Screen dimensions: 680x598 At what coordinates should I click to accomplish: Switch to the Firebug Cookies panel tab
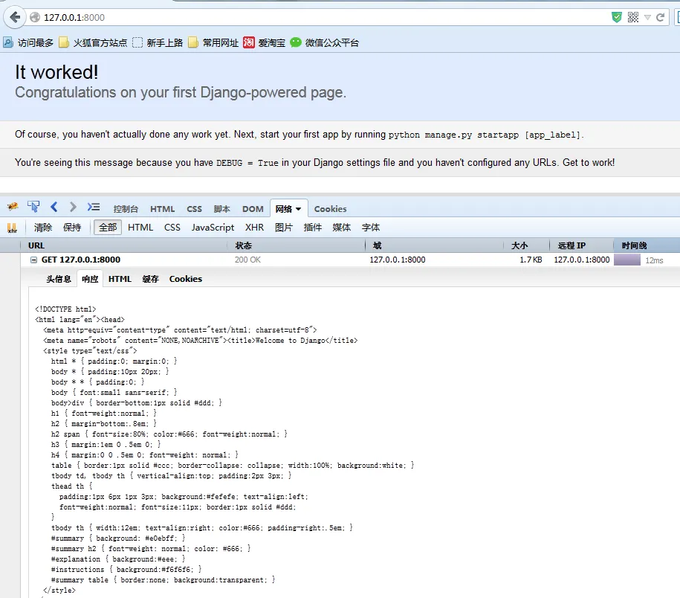(x=331, y=209)
